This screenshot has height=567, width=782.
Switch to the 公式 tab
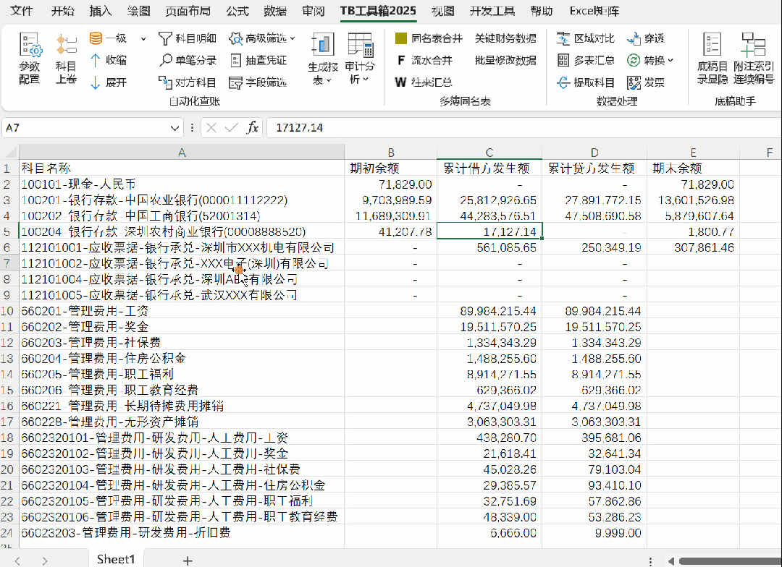(237, 10)
